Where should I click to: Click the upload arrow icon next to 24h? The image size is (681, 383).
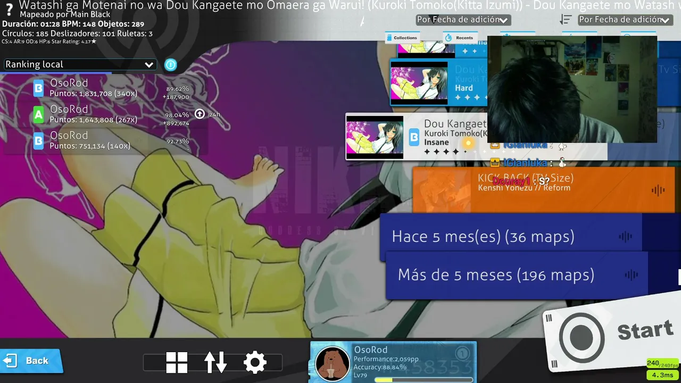point(200,114)
